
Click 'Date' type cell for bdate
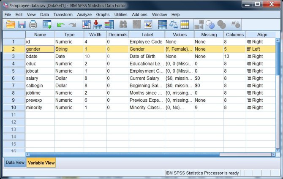[69, 56]
